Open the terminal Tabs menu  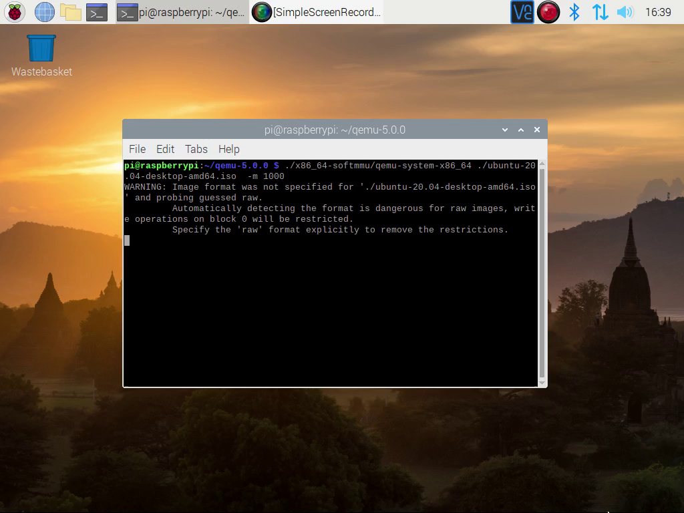(196, 149)
